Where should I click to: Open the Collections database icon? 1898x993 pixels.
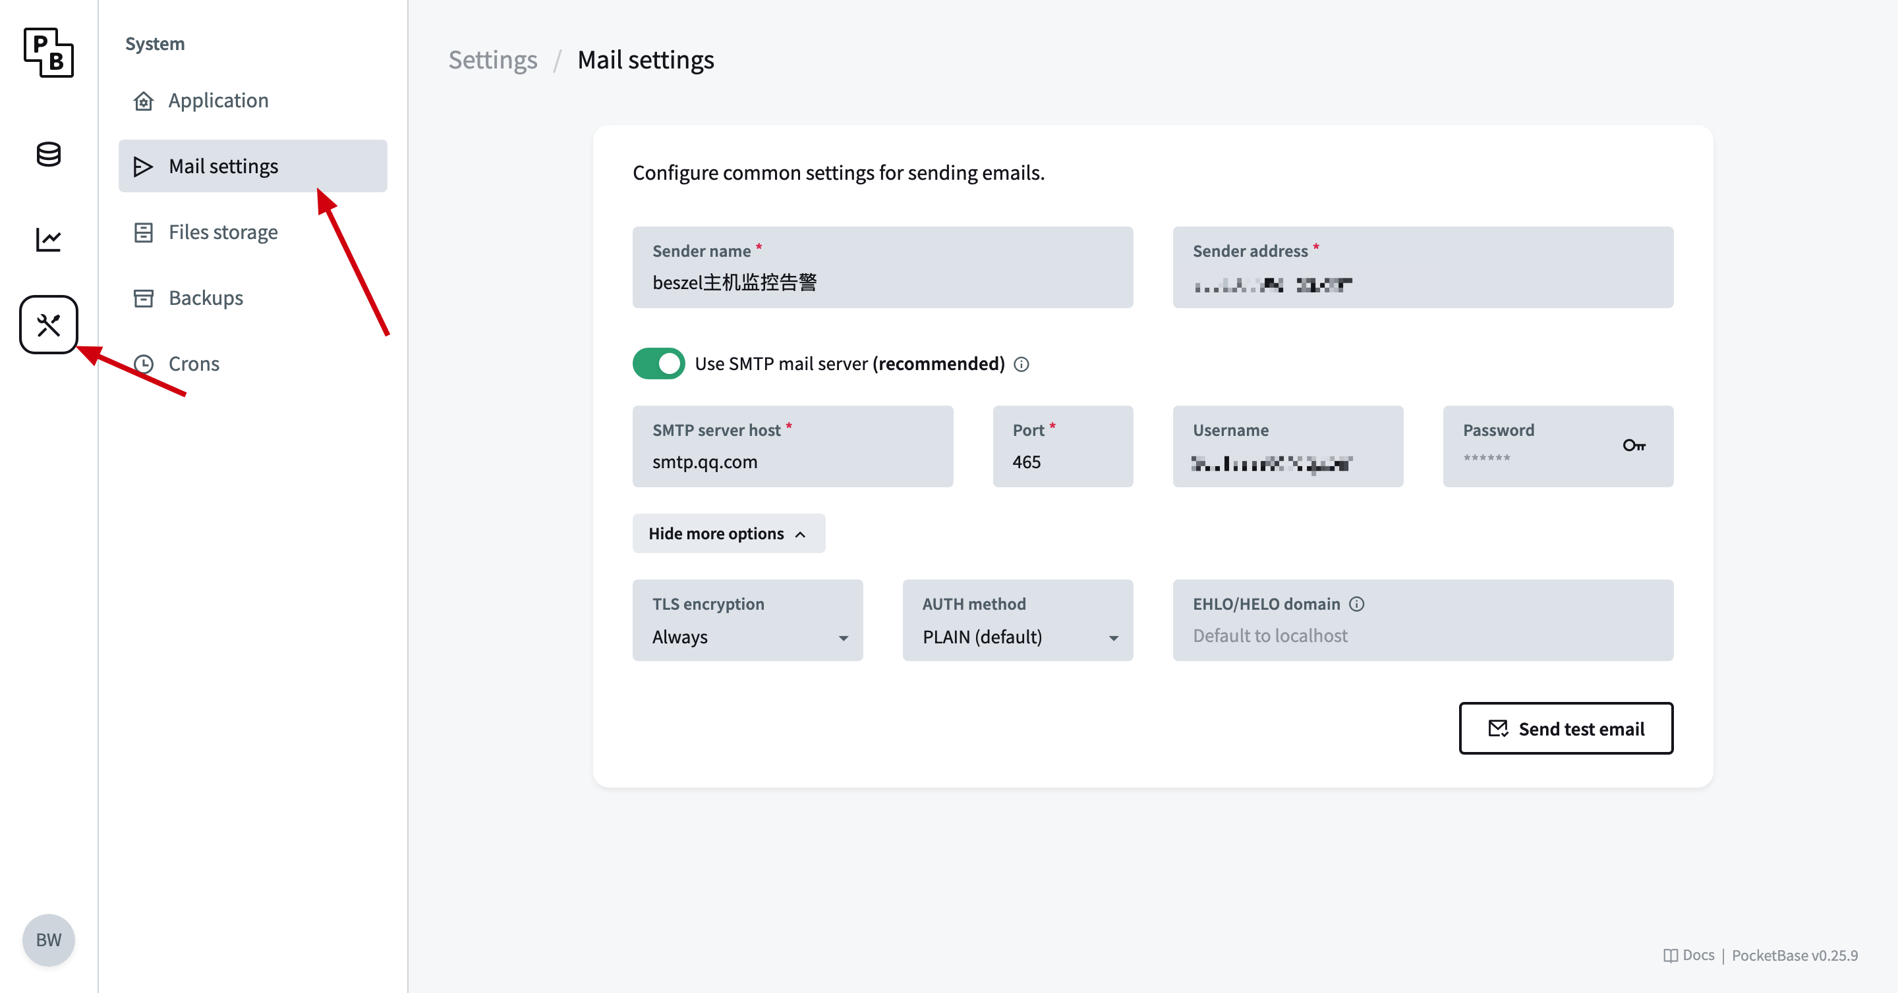pos(49,155)
